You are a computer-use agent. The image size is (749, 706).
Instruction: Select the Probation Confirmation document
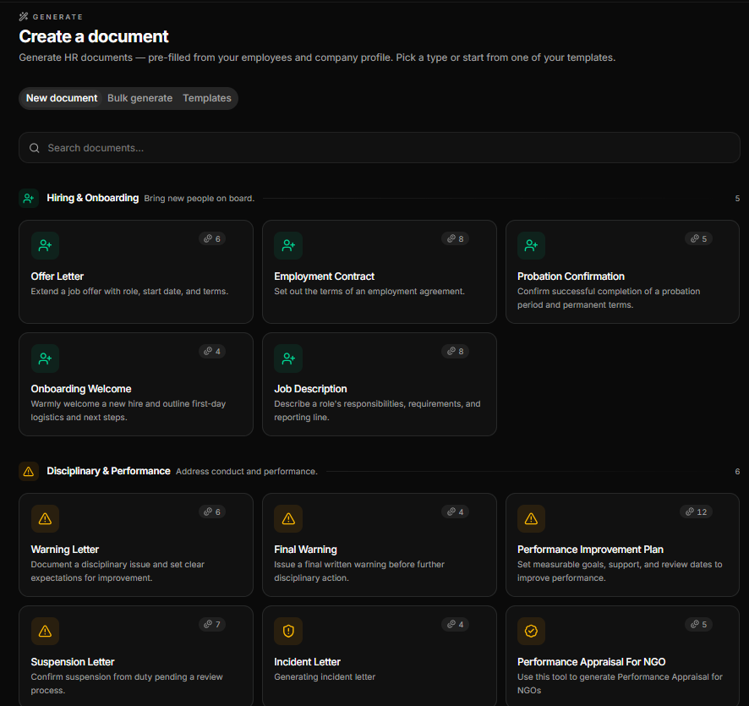(622, 271)
